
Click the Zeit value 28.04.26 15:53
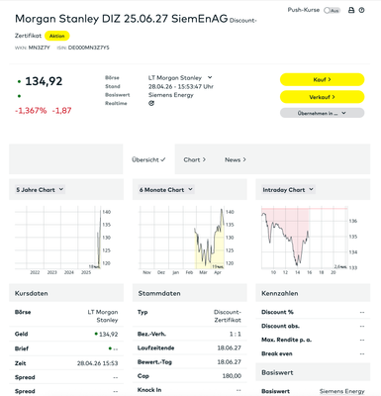[x=97, y=363]
